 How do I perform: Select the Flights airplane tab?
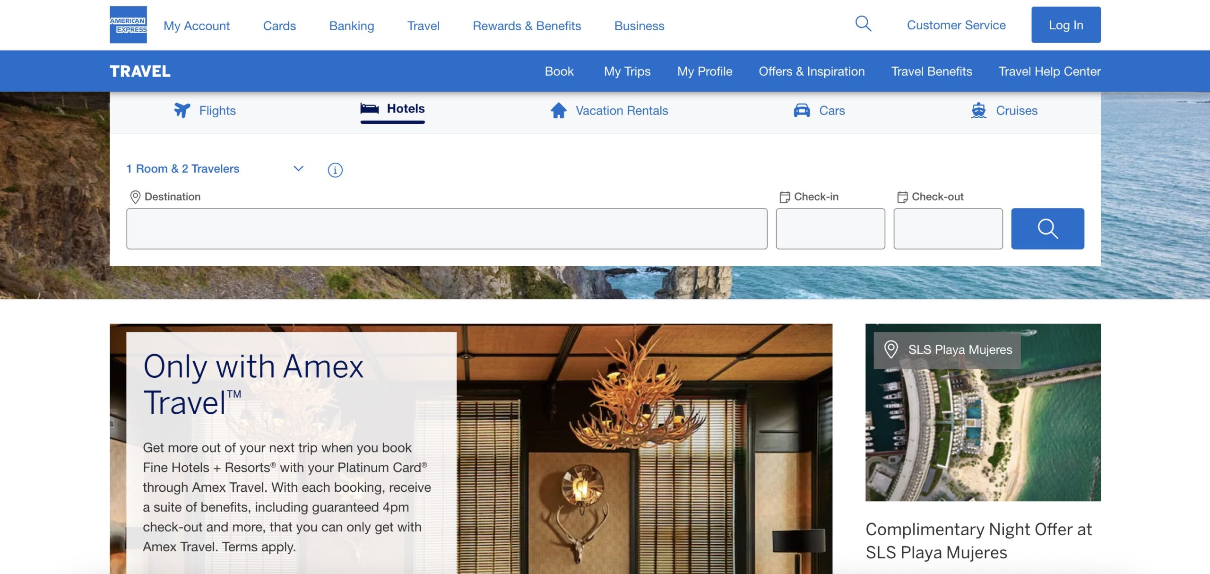point(182,110)
